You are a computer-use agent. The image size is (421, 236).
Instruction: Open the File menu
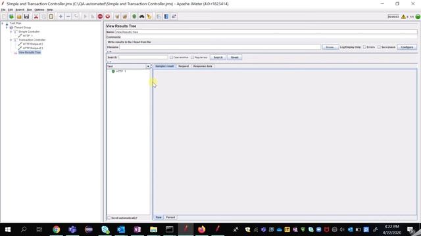pos(3,10)
